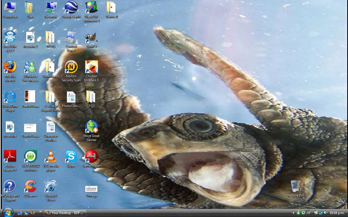
Task: Launch ESET NOD32 Antivirus
Action: pyautogui.click(x=30, y=156)
